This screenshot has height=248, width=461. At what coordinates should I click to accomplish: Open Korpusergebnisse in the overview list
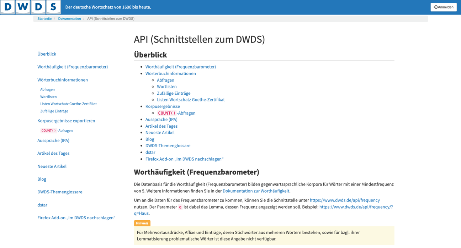tap(163, 106)
